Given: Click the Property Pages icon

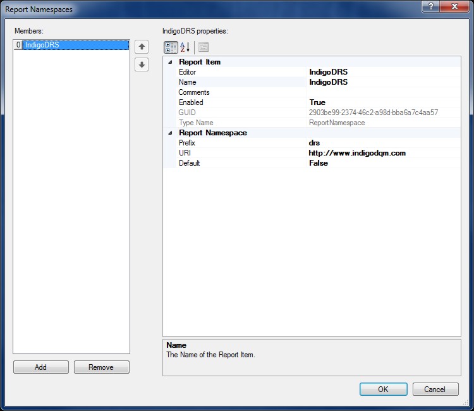Looking at the screenshot, I should [x=203, y=47].
